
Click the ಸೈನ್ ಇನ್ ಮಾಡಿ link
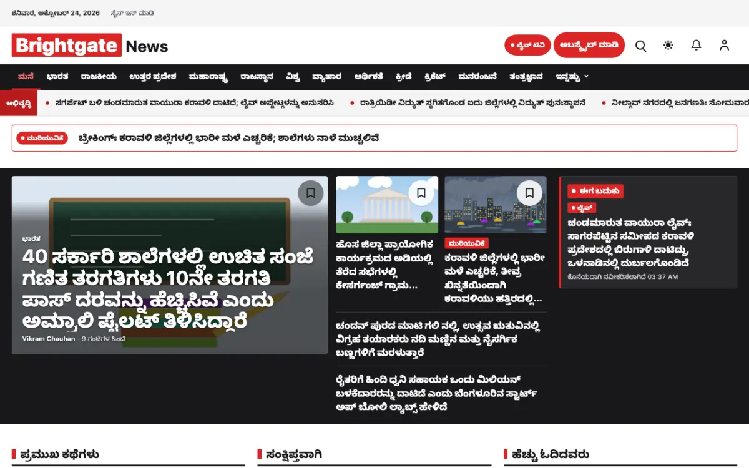(132, 13)
